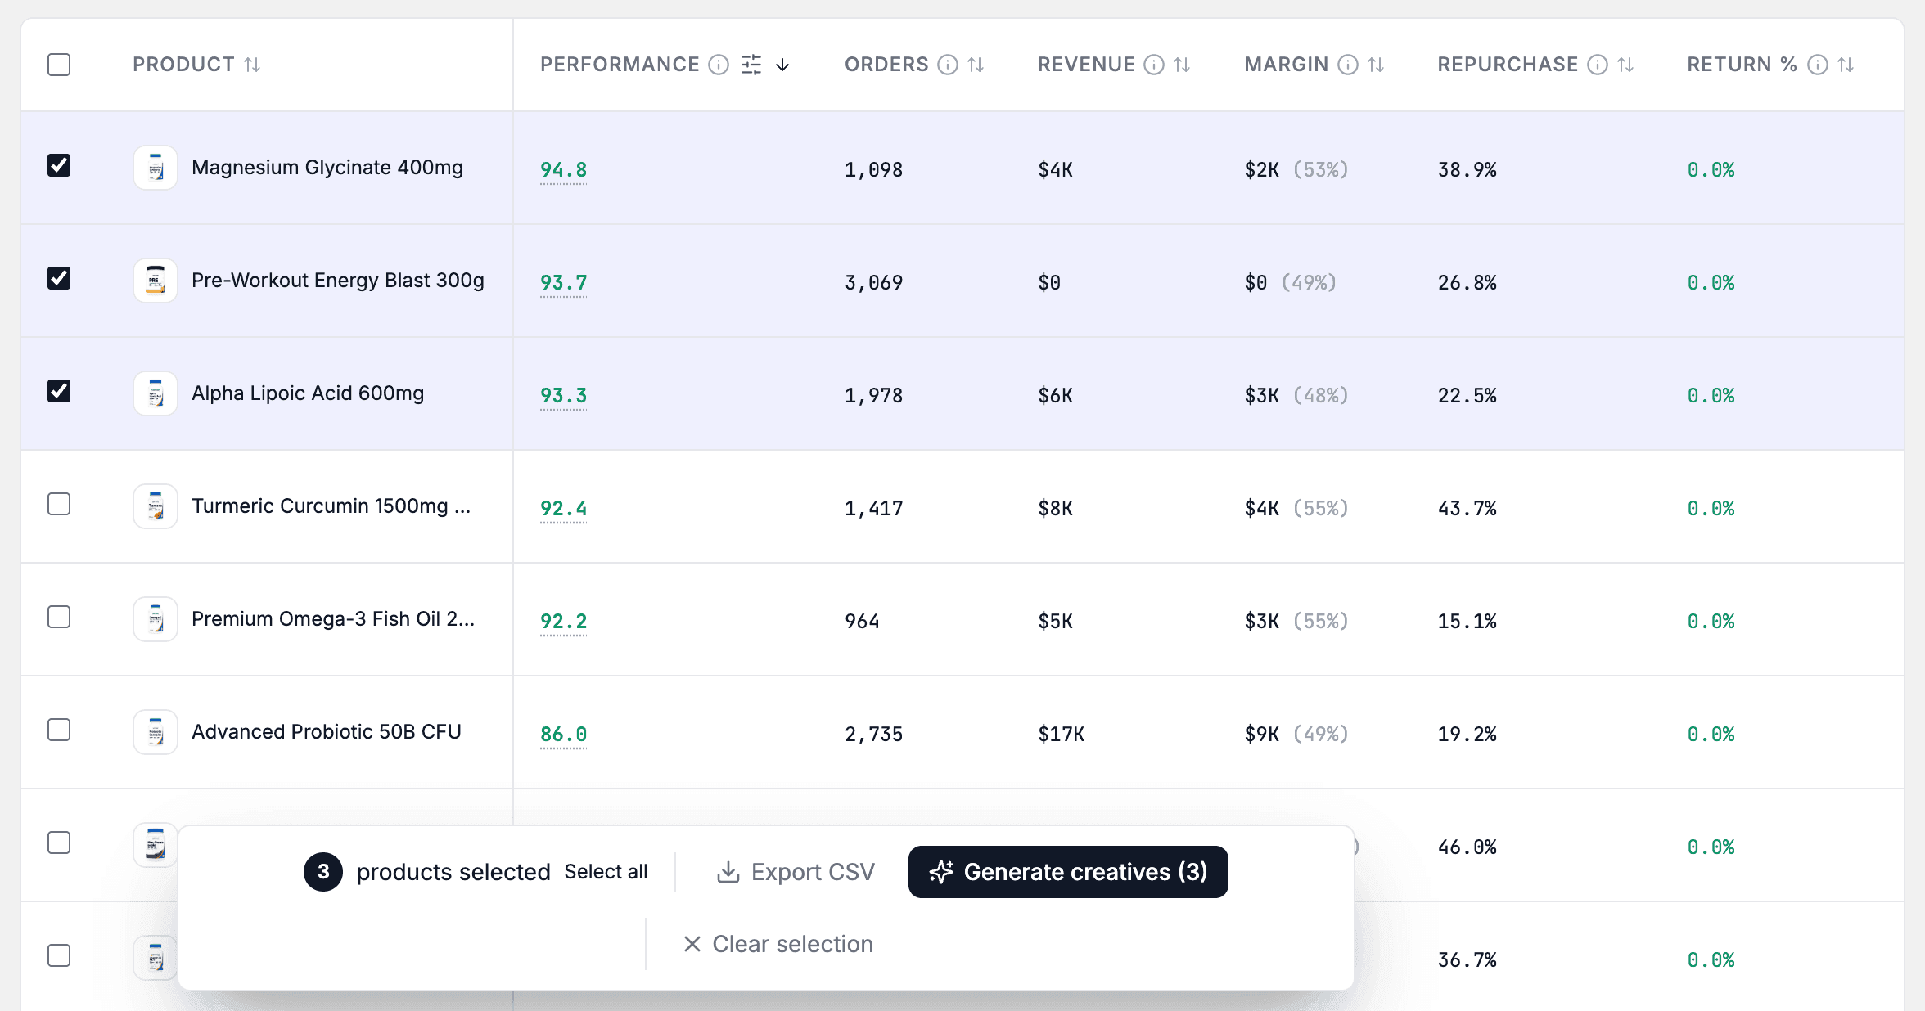Click performance score 94.8
Image resolution: width=1925 pixels, height=1011 pixels.
pos(563,170)
